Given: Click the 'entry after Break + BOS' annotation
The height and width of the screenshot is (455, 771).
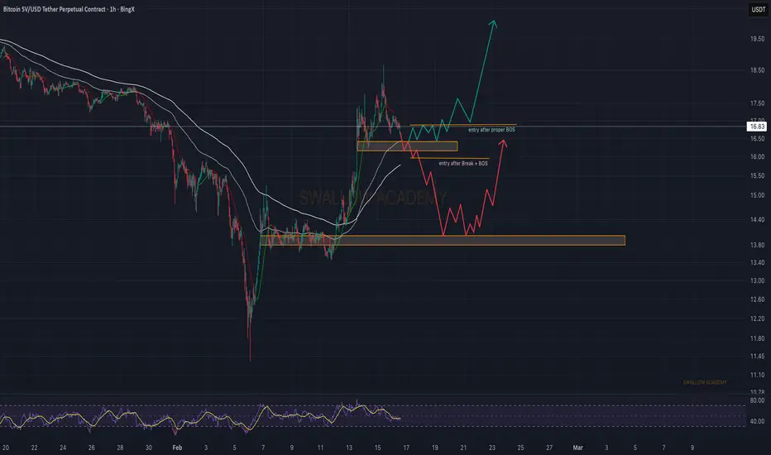Looking at the screenshot, I should (x=463, y=163).
